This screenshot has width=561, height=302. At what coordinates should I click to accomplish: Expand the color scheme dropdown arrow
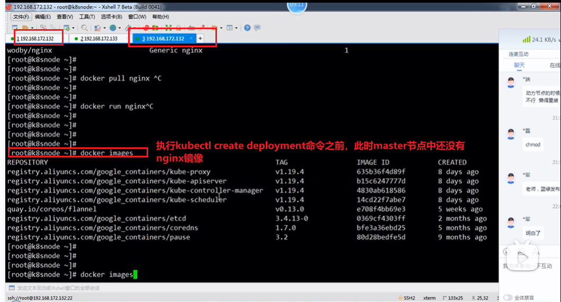tap(104, 28)
